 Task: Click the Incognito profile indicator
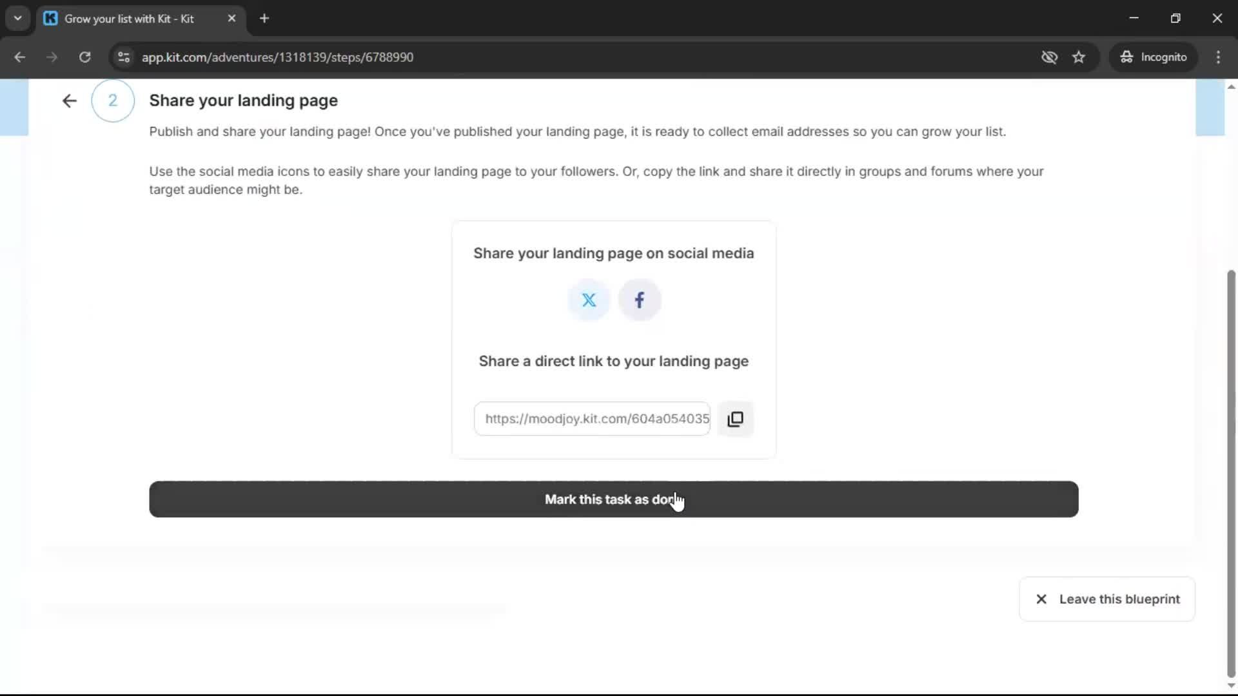[x=1154, y=57]
